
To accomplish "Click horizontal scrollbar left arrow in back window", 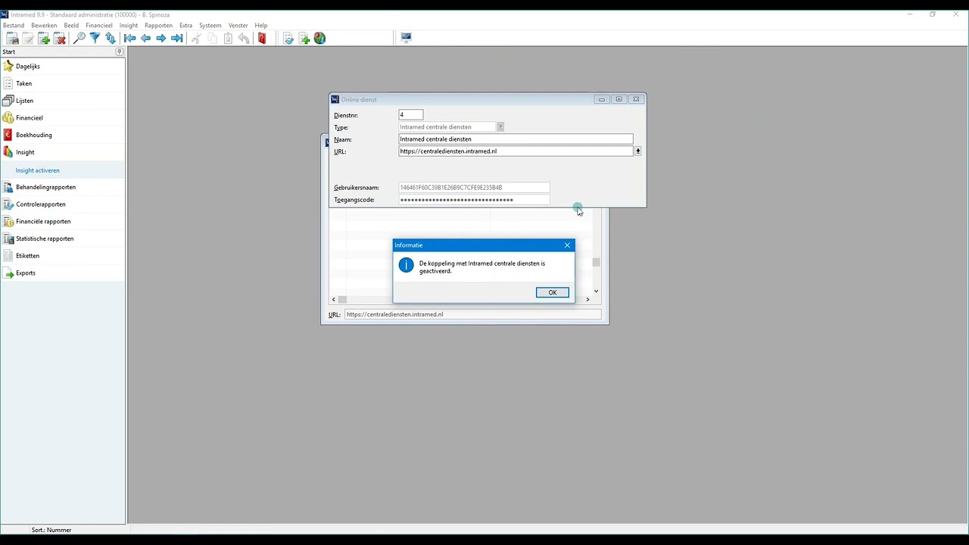I will coord(334,300).
